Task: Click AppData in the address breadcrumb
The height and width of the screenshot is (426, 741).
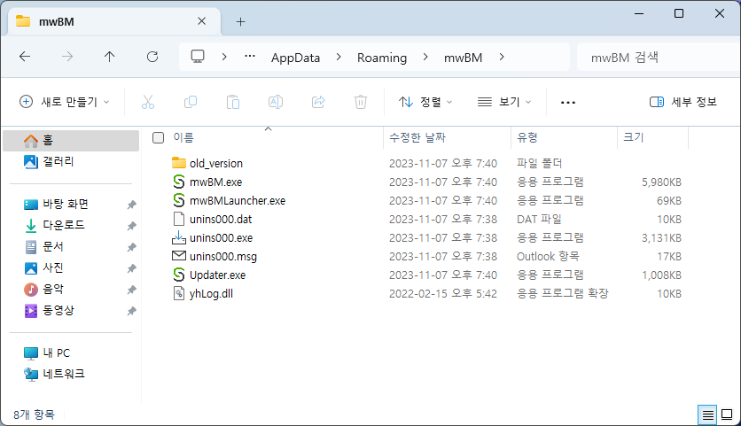Action: click(x=295, y=58)
